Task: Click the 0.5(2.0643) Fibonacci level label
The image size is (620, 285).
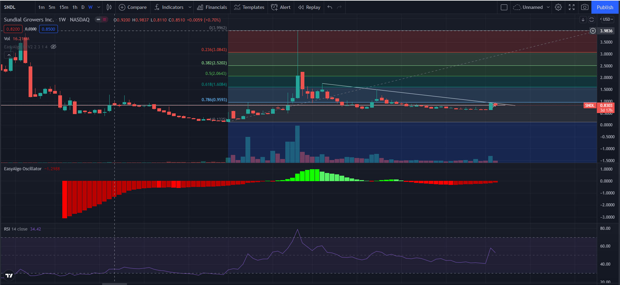Action: pyautogui.click(x=216, y=74)
